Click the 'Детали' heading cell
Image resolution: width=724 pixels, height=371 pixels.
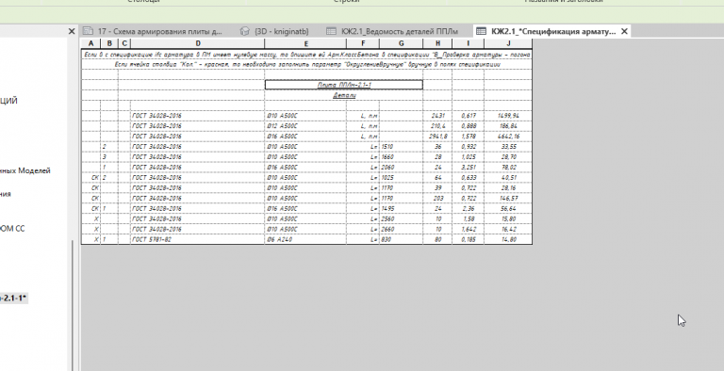point(344,95)
